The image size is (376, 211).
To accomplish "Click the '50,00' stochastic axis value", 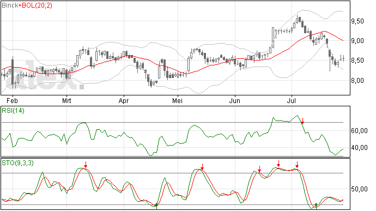I will pos(359,189).
